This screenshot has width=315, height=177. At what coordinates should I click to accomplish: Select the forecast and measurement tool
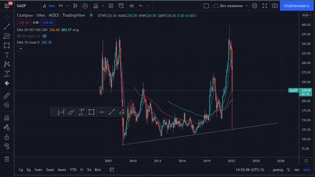coord(7,74)
